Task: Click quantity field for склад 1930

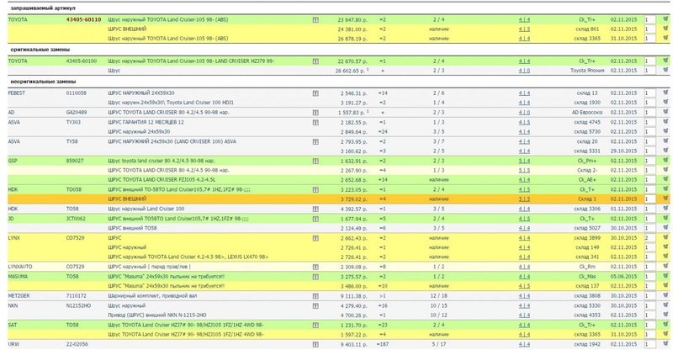Action: point(649,103)
